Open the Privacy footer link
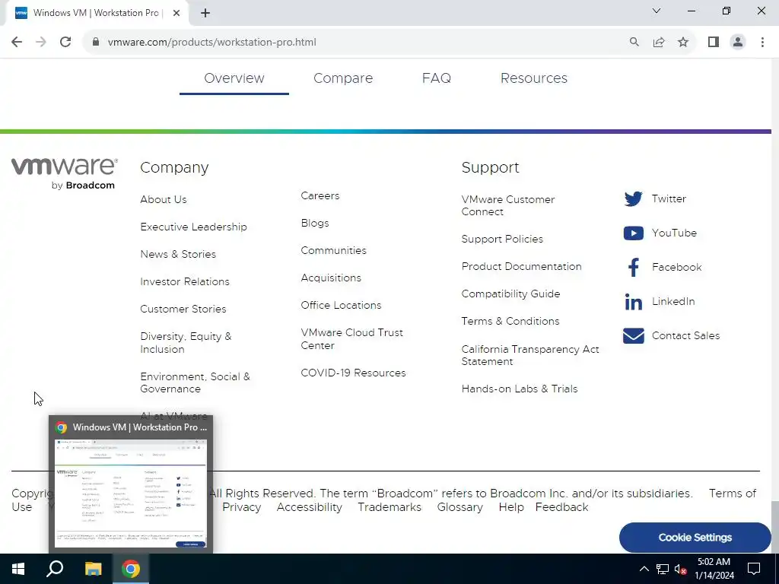 point(241,507)
